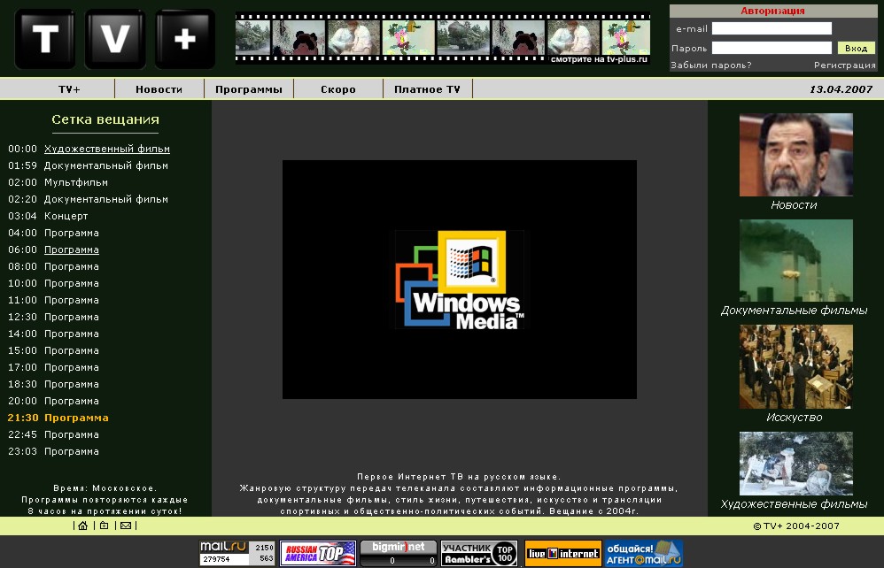
Task: Open the liveinternet badge
Action: click(x=562, y=553)
